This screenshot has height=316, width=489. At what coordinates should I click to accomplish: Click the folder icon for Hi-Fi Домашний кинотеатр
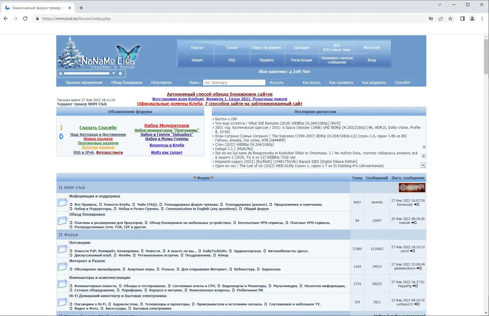click(x=62, y=302)
